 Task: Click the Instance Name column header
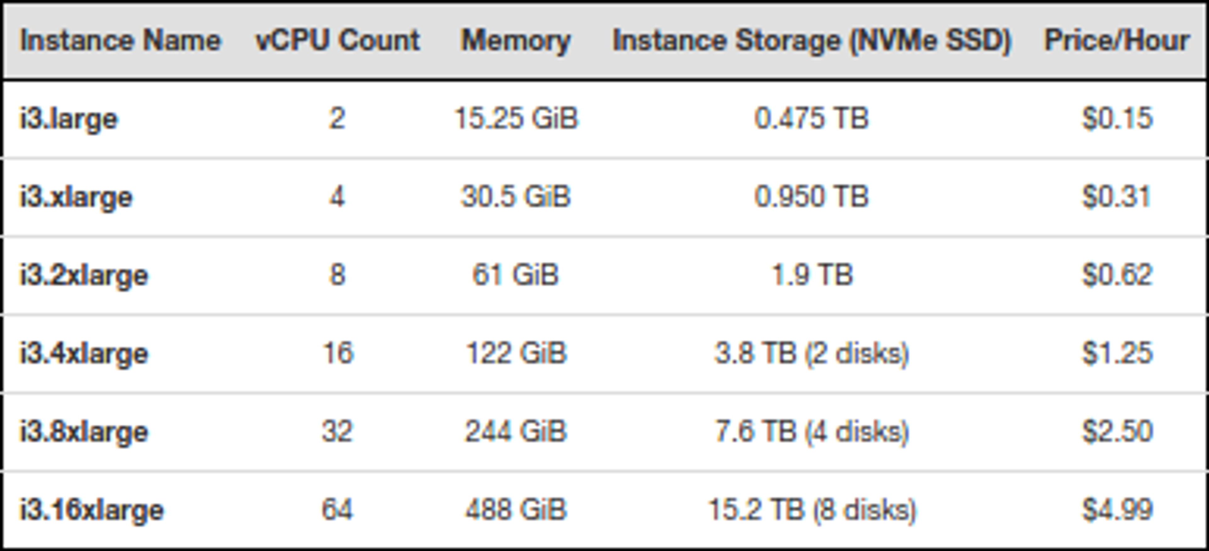point(120,40)
